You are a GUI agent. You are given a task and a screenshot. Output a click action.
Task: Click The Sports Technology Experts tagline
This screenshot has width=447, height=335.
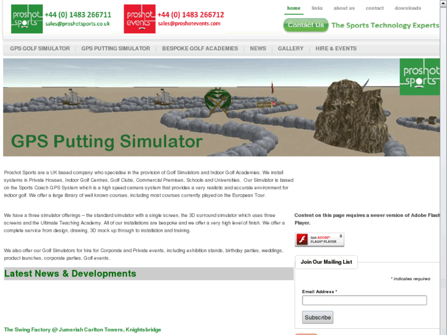385,25
